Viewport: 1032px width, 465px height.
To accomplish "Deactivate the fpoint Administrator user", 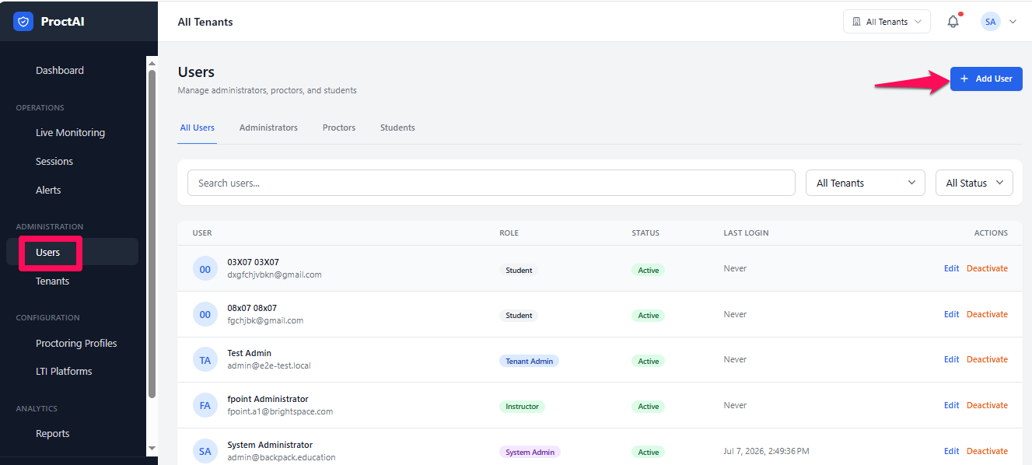I will point(987,405).
